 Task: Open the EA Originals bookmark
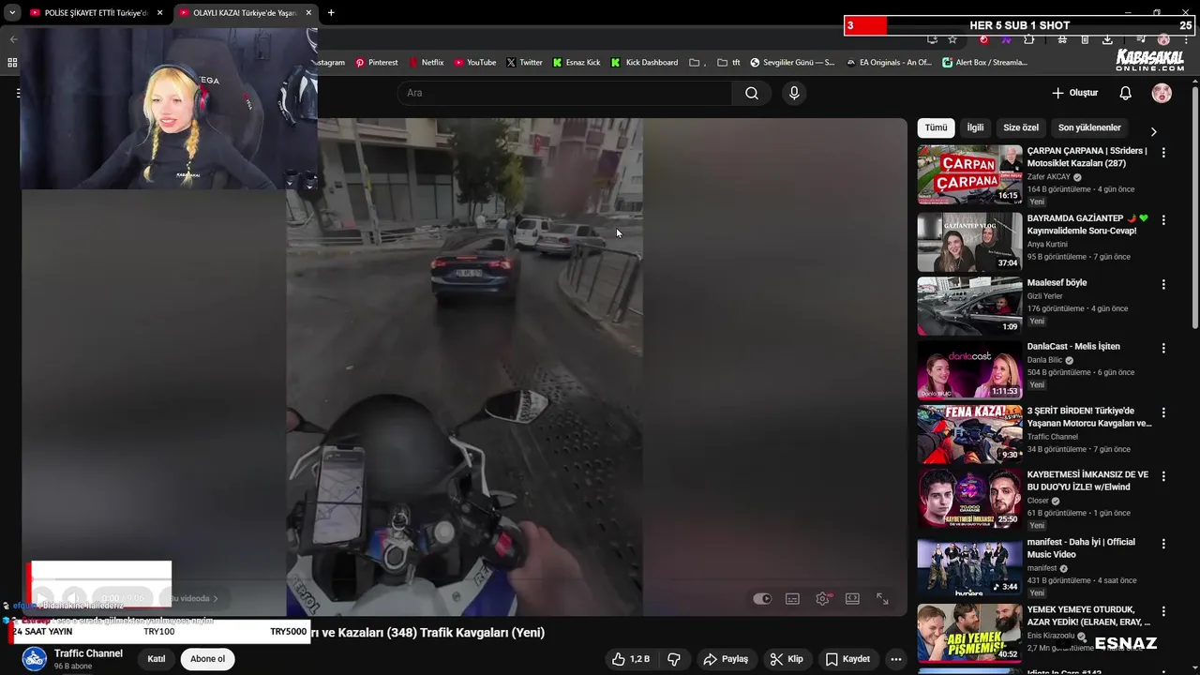coord(889,63)
